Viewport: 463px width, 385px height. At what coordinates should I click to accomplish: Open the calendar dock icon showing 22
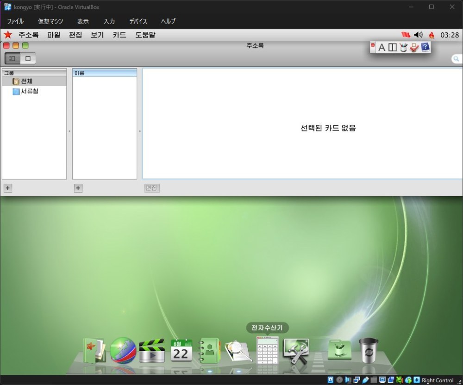pos(181,351)
